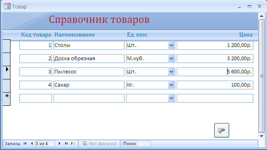The height and width of the screenshot is (150, 267).
Task: Click the close form door icon button
Action: [x=221, y=130]
